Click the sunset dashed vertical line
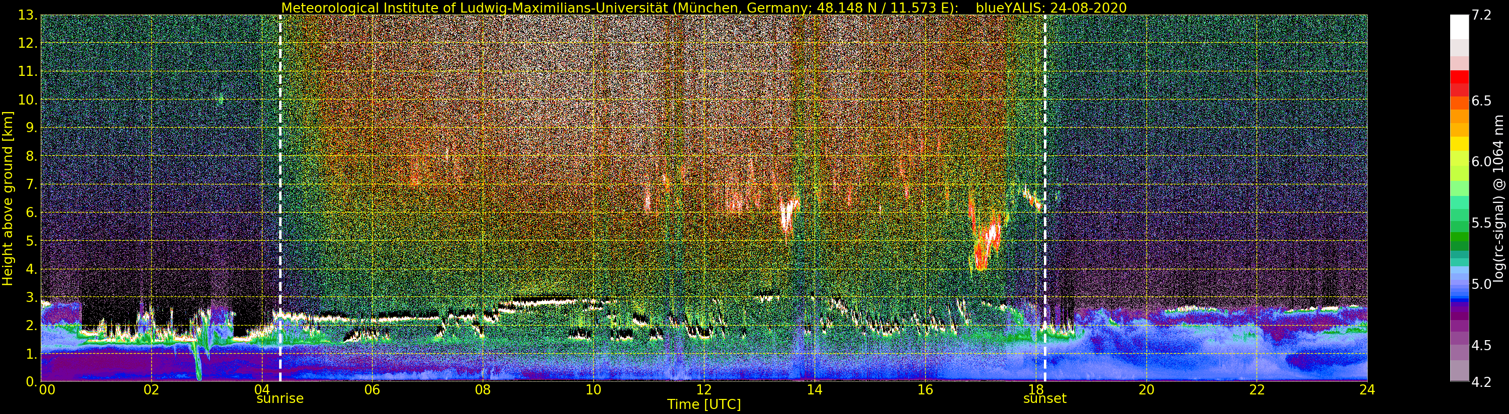 click(1044, 198)
